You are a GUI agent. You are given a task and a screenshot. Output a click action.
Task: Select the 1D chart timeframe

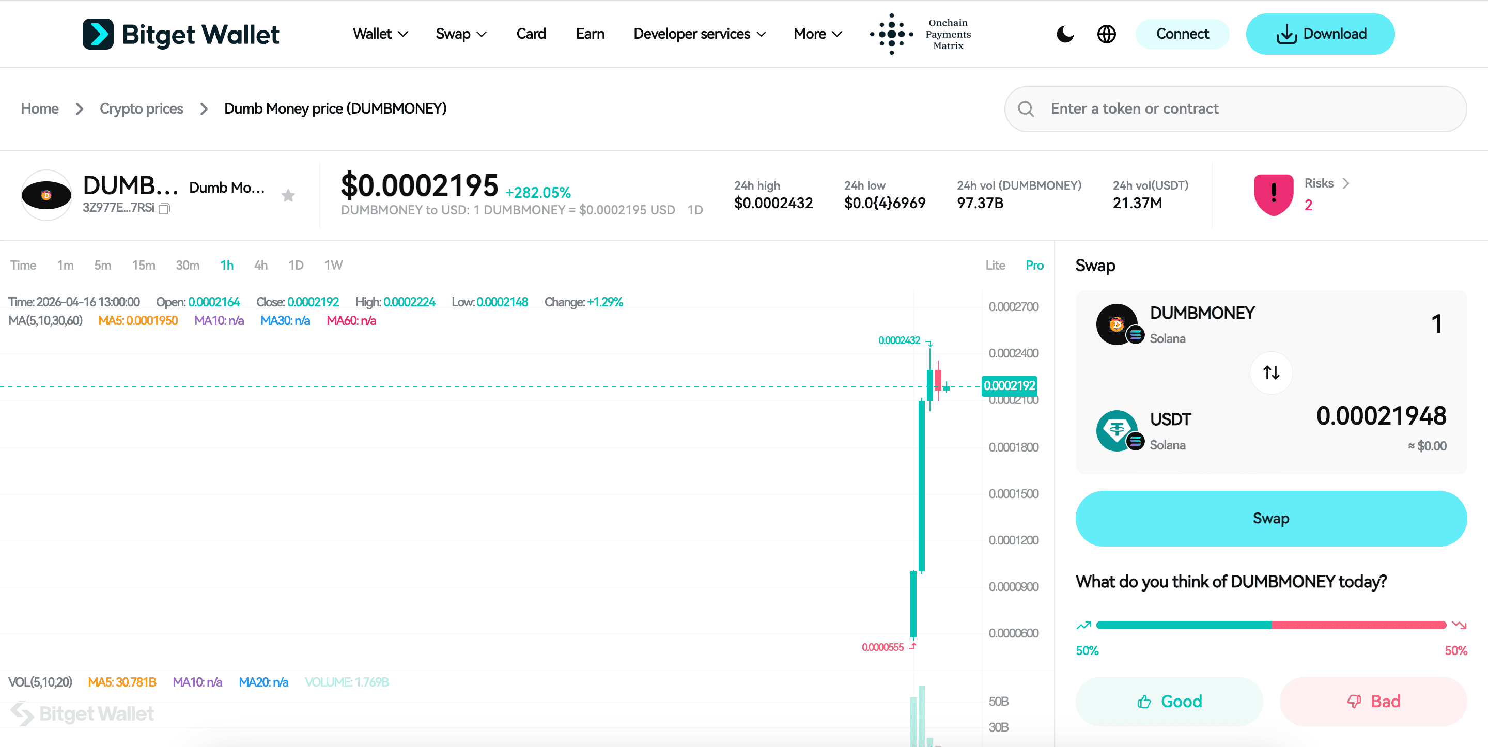pyautogui.click(x=296, y=265)
